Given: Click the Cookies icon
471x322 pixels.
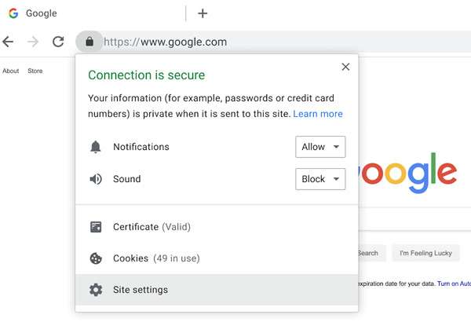Looking at the screenshot, I should (96, 258).
